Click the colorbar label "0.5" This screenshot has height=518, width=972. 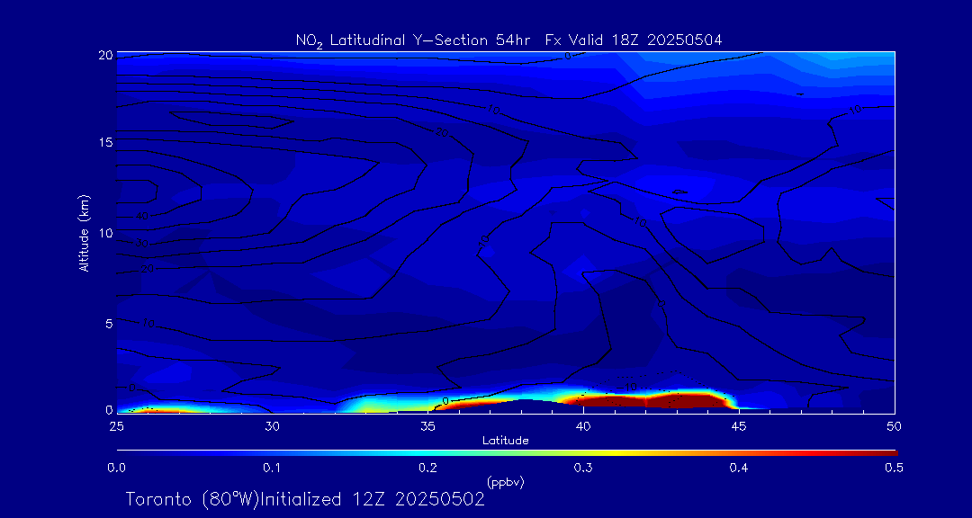click(x=895, y=469)
